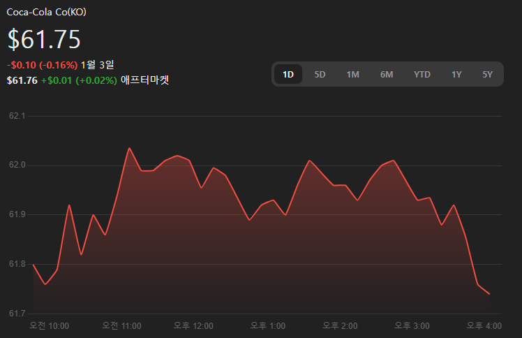Click the 오후 3:00 x-axis label
The width and height of the screenshot is (522, 338).
click(x=412, y=325)
